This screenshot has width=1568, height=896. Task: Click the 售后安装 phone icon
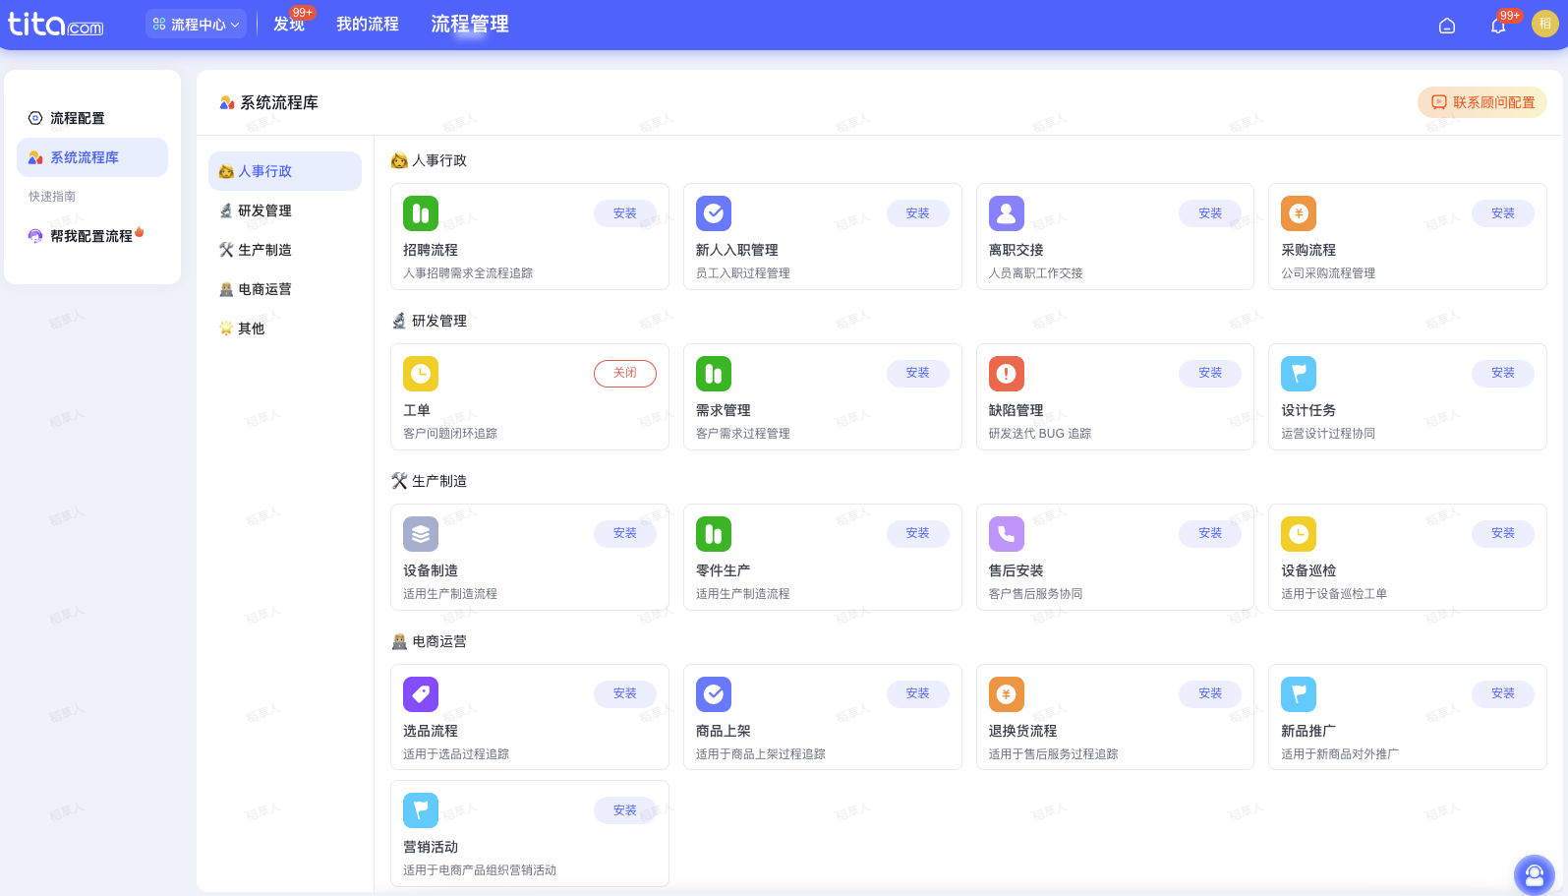1006,534
